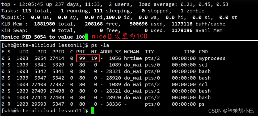Click the PRI column header
The image size is (258, 116).
(81, 52)
